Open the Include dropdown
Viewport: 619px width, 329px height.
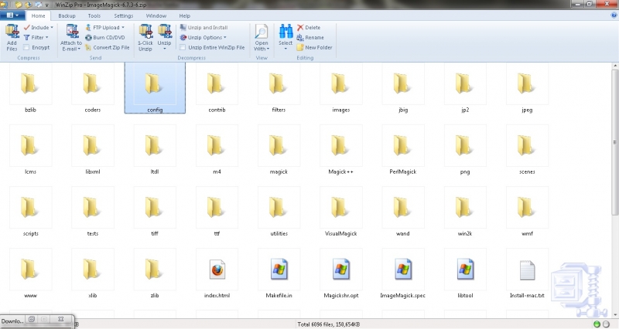coord(39,27)
